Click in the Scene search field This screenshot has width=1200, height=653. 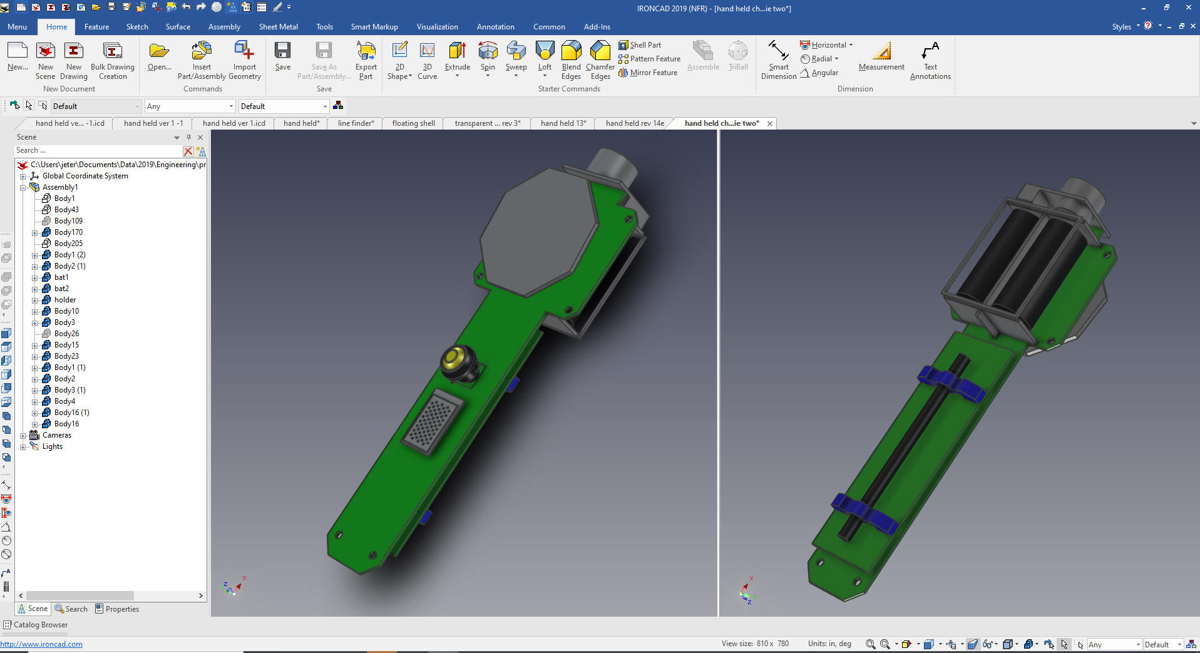click(x=97, y=150)
